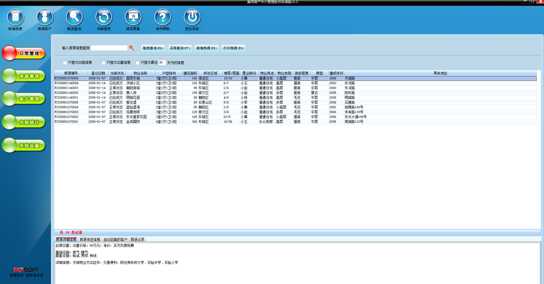Click the 新增房源 toolbar icon
Image resolution: width=544 pixels, height=284 pixels.
[15, 17]
